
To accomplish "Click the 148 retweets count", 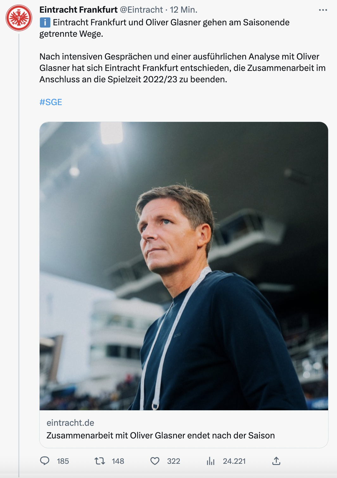I will (118, 461).
